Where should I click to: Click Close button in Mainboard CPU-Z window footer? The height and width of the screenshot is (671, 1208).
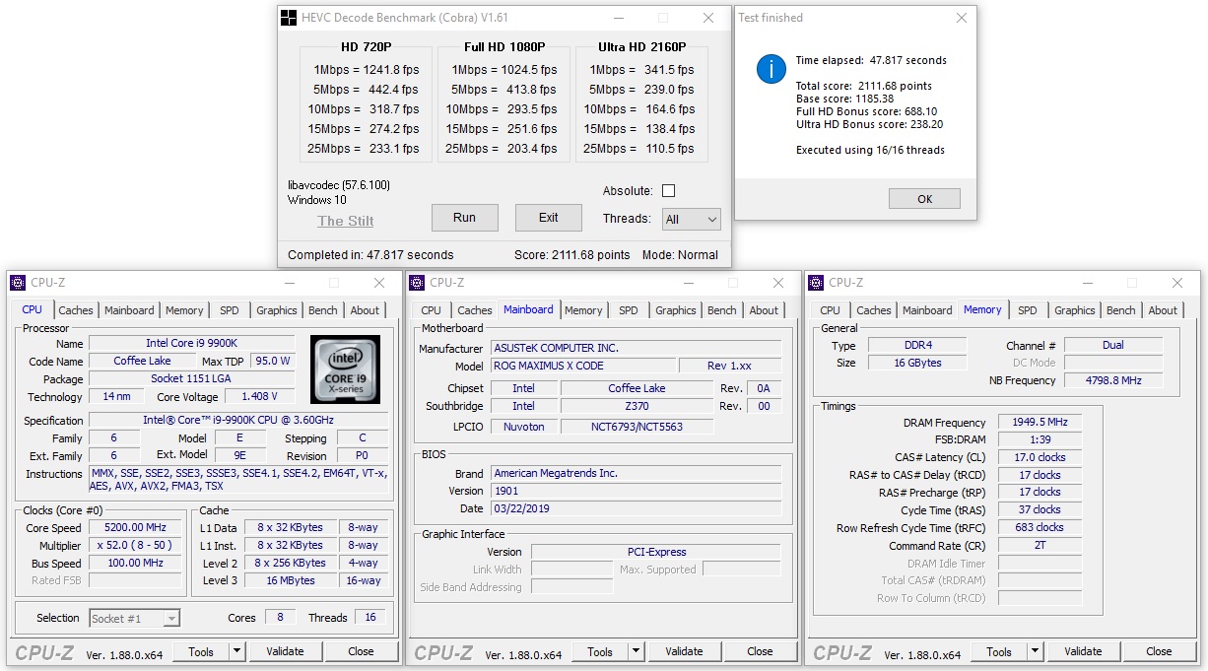coord(760,651)
